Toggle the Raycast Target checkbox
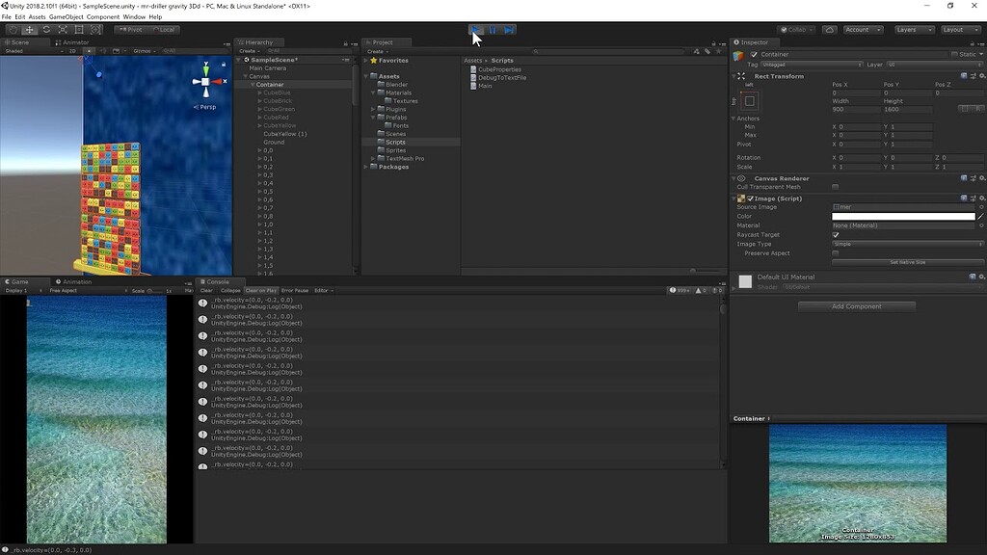 pyautogui.click(x=836, y=234)
